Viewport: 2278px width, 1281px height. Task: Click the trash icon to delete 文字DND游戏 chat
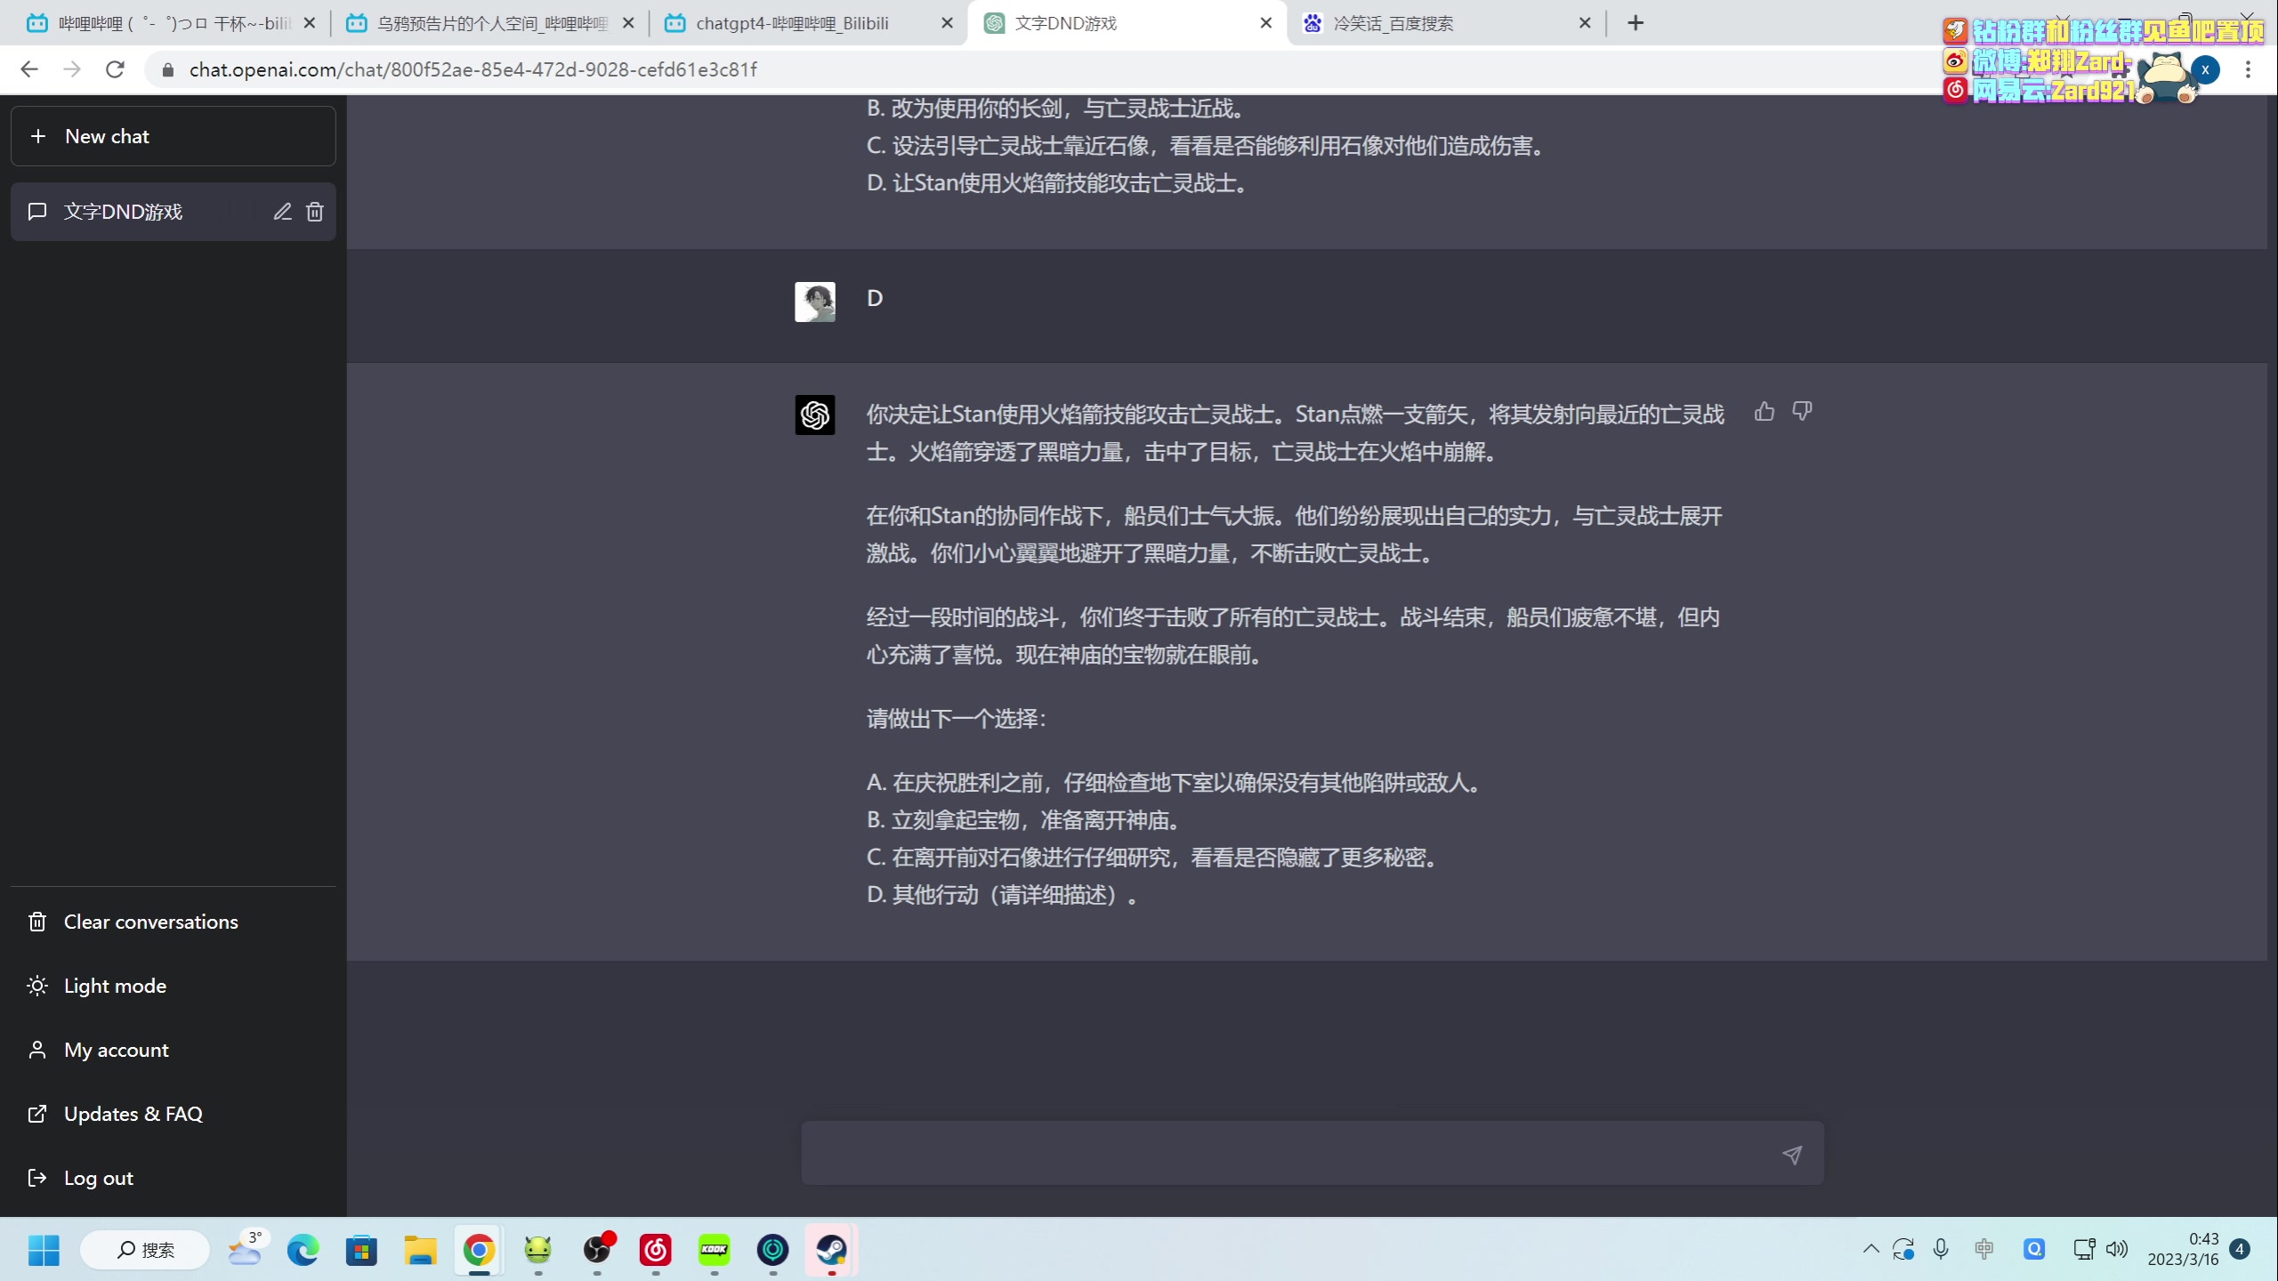click(x=315, y=212)
